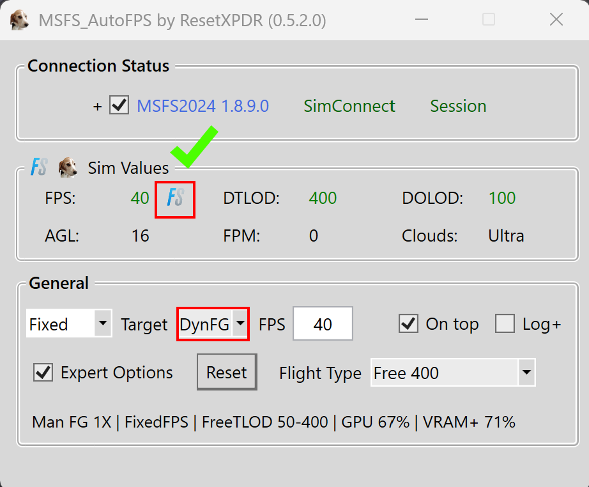This screenshot has height=487, width=589.
Task: Click the Reset button
Action: point(227,372)
